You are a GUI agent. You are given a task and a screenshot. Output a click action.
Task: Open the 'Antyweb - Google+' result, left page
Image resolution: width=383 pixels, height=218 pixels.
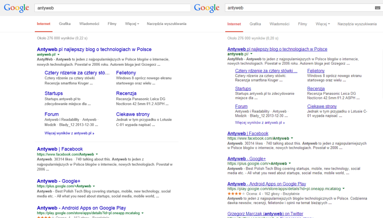pos(59,181)
